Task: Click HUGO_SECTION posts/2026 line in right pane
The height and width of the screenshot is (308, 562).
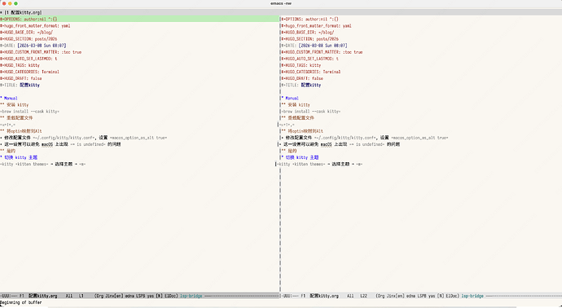Action: [310, 39]
